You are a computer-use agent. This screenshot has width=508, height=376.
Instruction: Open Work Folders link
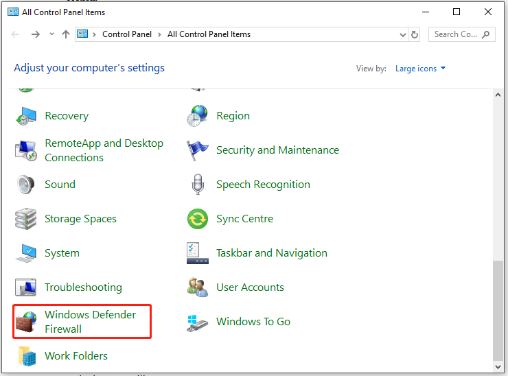[x=76, y=356]
